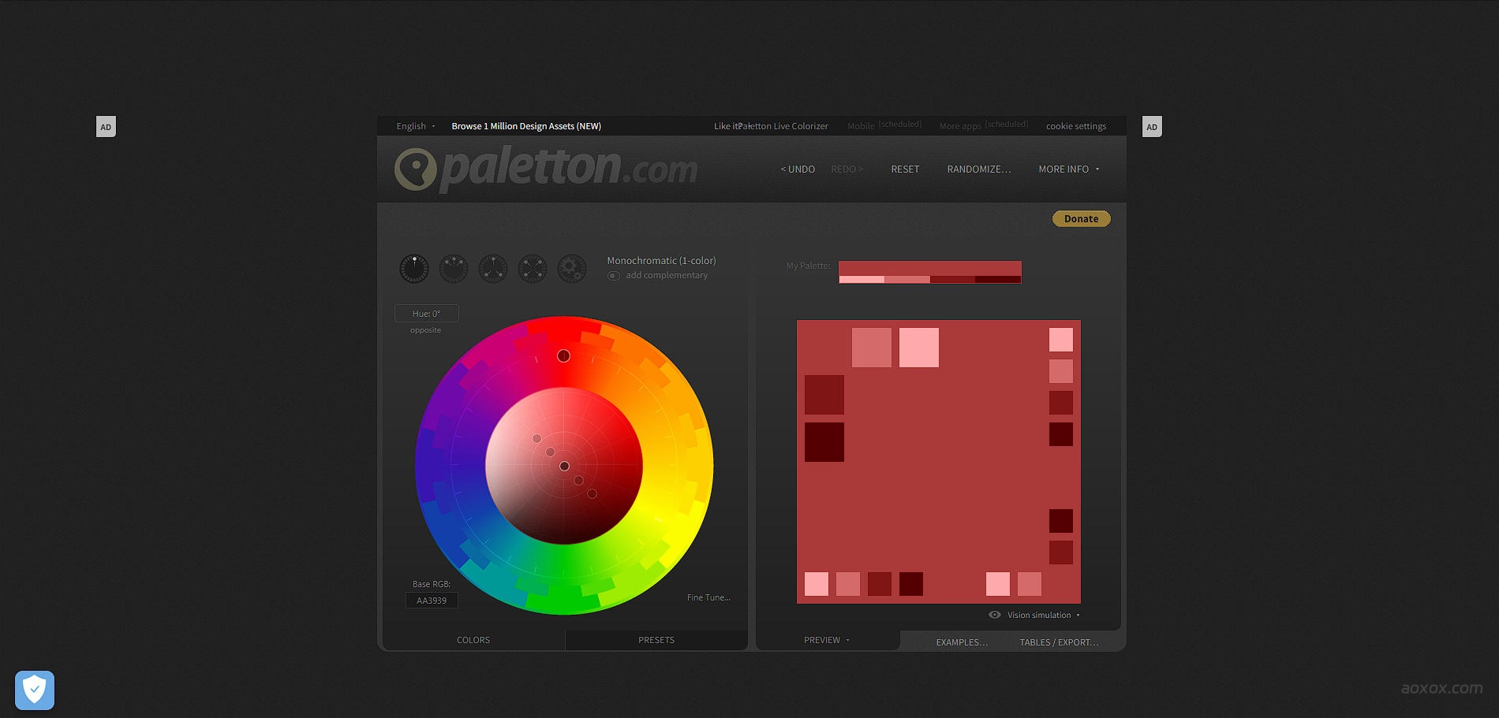
Task: Toggle the add complementary switch
Action: [x=614, y=276]
